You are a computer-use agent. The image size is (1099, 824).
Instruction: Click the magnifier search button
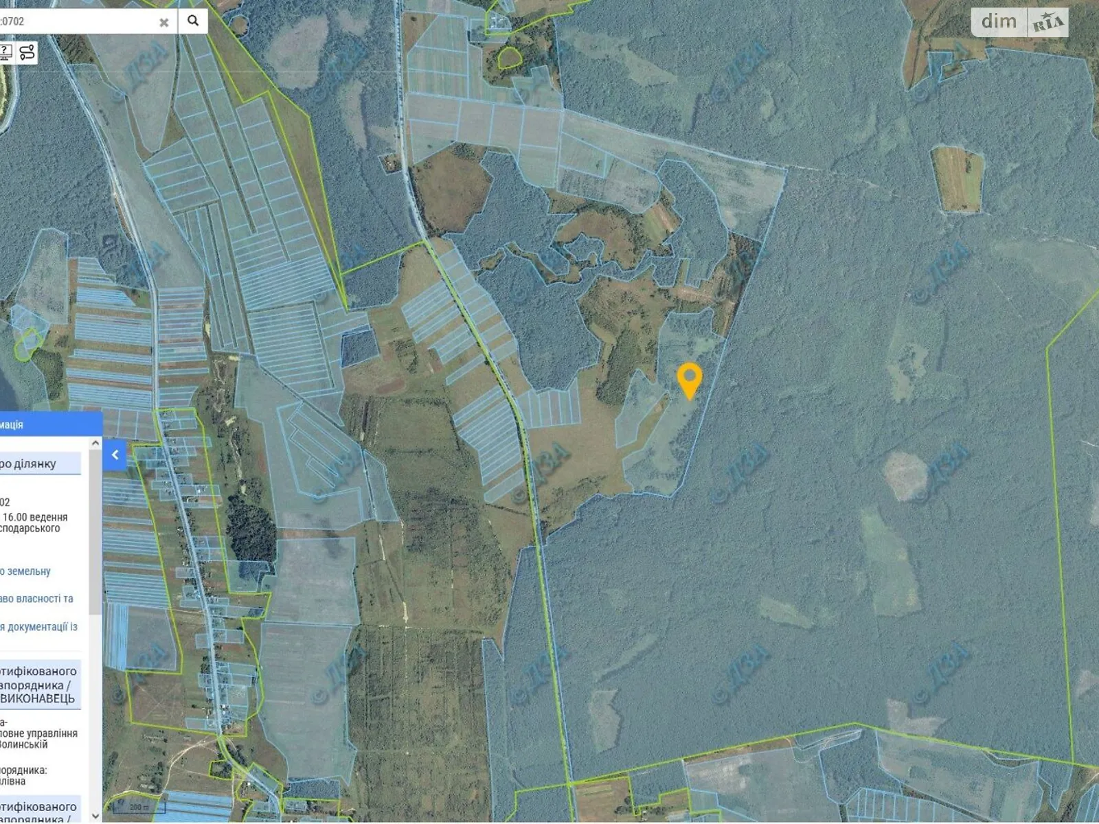point(193,21)
